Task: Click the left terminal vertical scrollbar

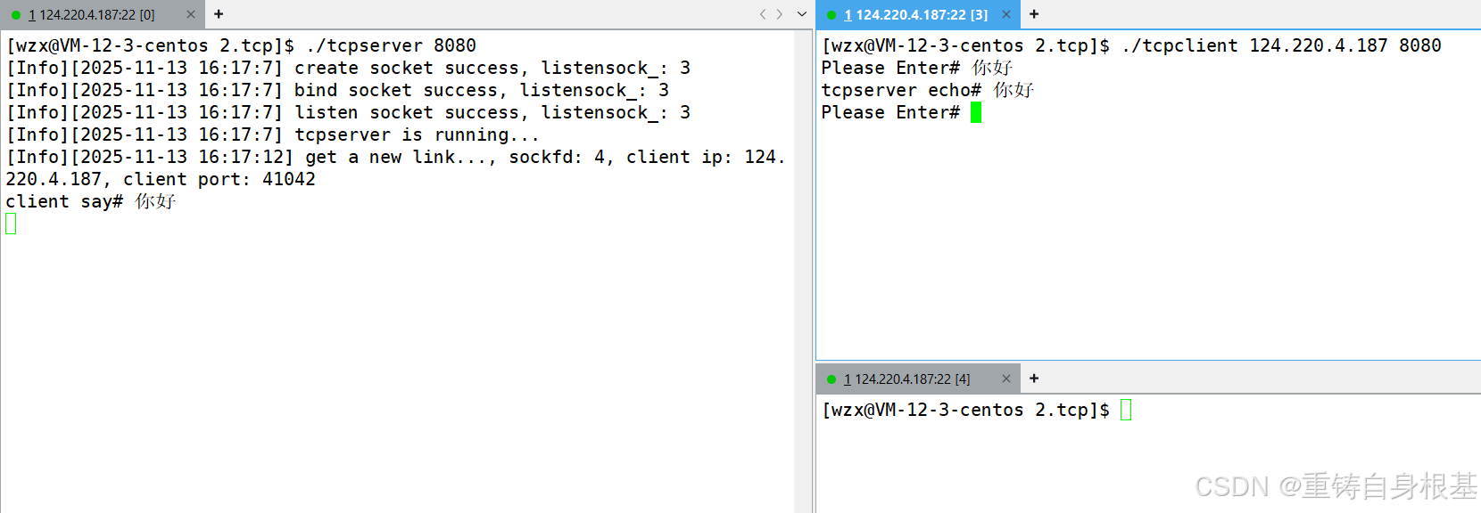Action: coord(801,271)
